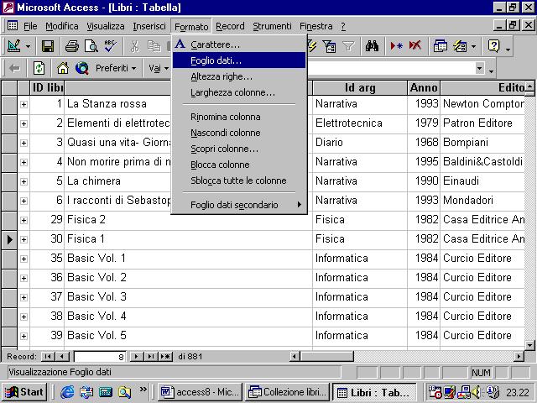Choose Larghezza colonne... entry
Screen dimensions: 537x403
tap(239, 92)
